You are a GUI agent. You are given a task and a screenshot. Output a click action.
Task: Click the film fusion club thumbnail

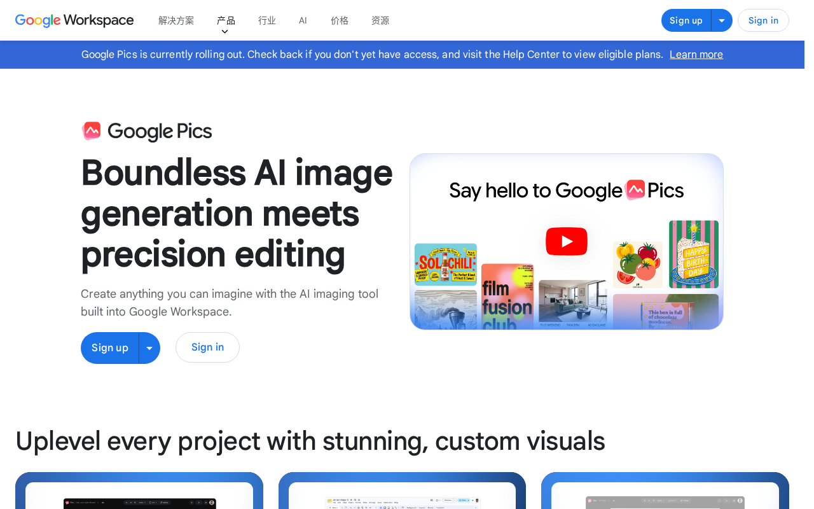[507, 296]
